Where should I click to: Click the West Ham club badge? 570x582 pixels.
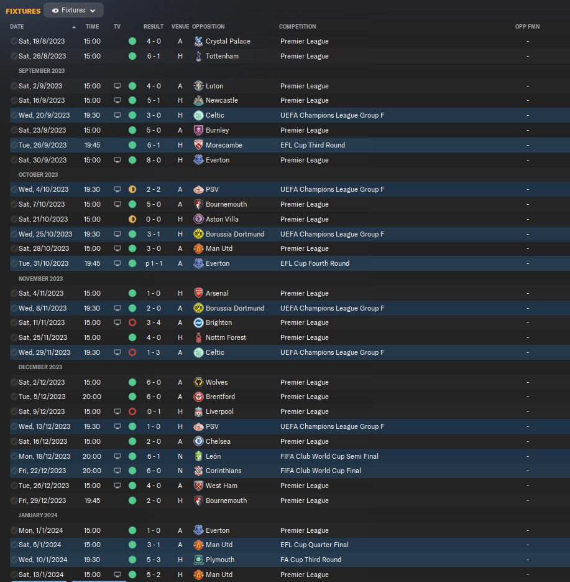click(x=199, y=486)
